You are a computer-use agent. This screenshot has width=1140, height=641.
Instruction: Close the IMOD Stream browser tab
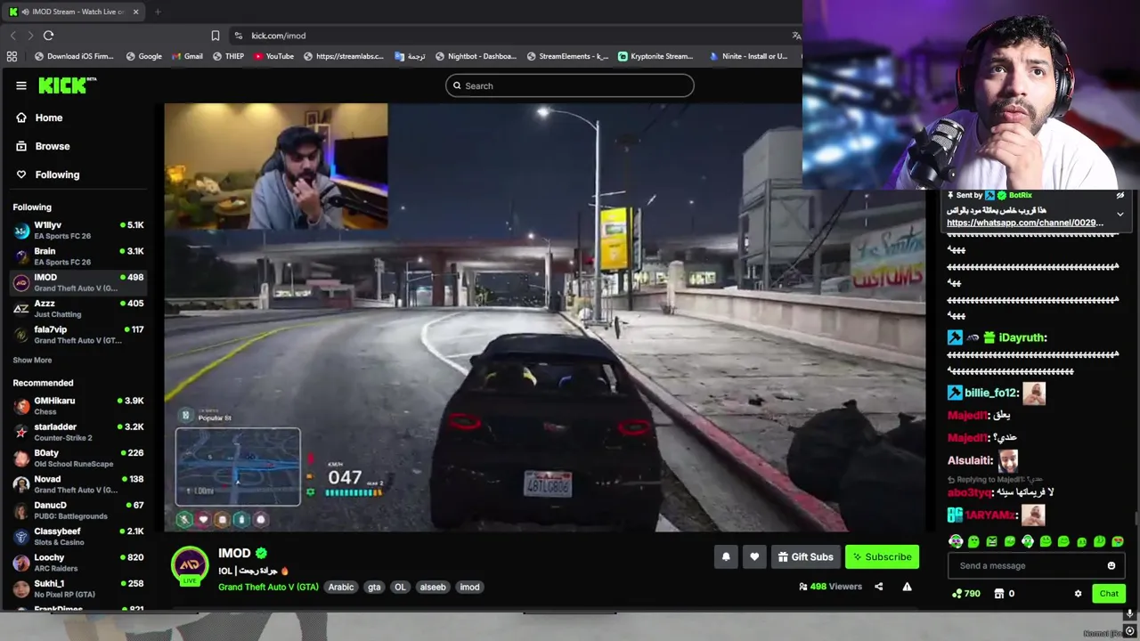click(136, 12)
